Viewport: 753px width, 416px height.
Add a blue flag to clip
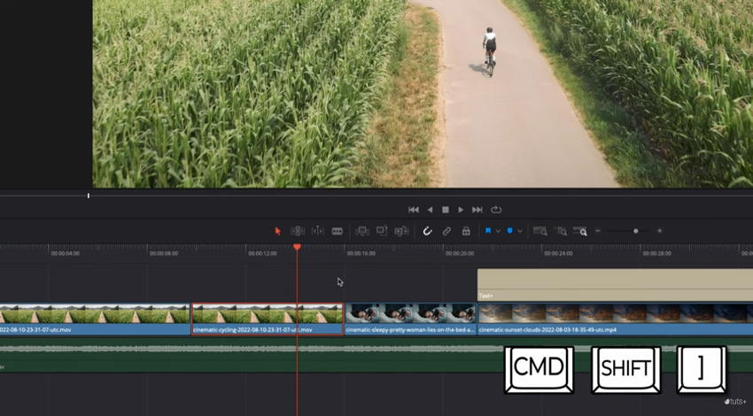tap(488, 231)
